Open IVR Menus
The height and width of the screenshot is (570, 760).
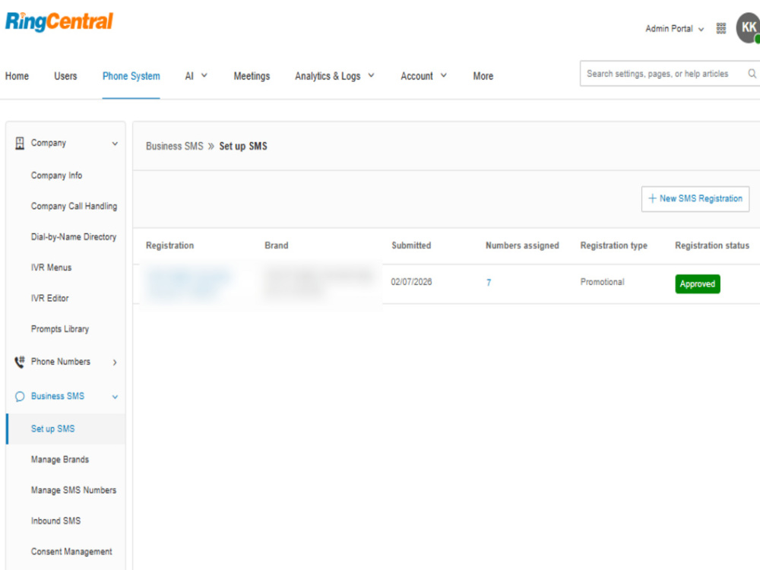(x=52, y=268)
